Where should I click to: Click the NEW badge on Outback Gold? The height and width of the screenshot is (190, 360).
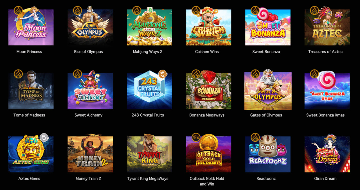click(196, 138)
